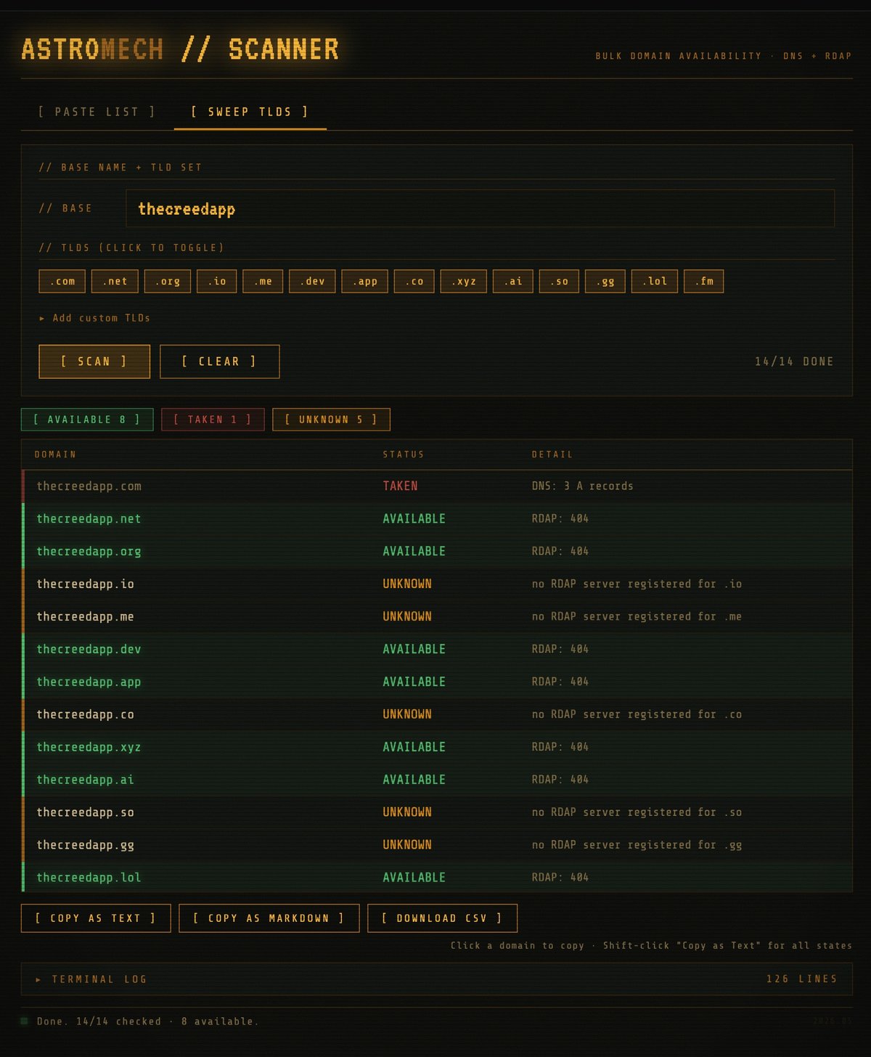Copy domain thecreedapp.xyz
Screen dimensions: 871x1057
click(89, 748)
